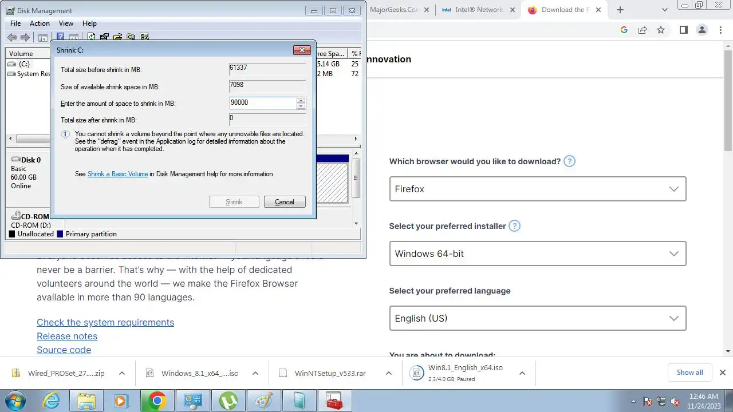The width and height of the screenshot is (733, 412).
Task: Open Chrome three-dot menu
Action: click(720, 30)
